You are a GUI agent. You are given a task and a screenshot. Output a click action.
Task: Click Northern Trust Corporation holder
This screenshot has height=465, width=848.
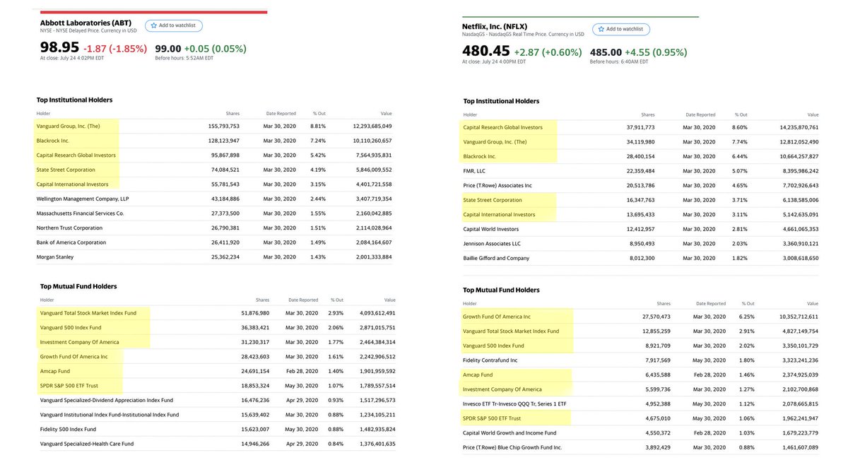pyautogui.click(x=69, y=228)
